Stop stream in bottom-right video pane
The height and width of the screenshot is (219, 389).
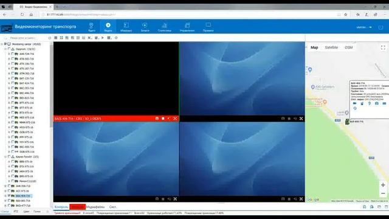(x=289, y=199)
